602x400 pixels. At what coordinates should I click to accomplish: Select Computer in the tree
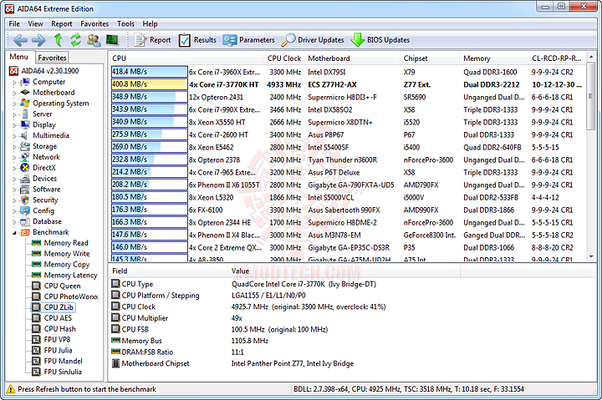pos(48,82)
